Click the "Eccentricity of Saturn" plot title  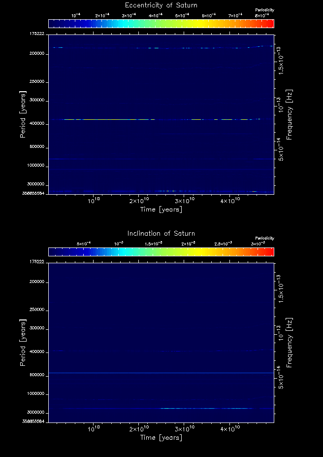coord(161,5)
